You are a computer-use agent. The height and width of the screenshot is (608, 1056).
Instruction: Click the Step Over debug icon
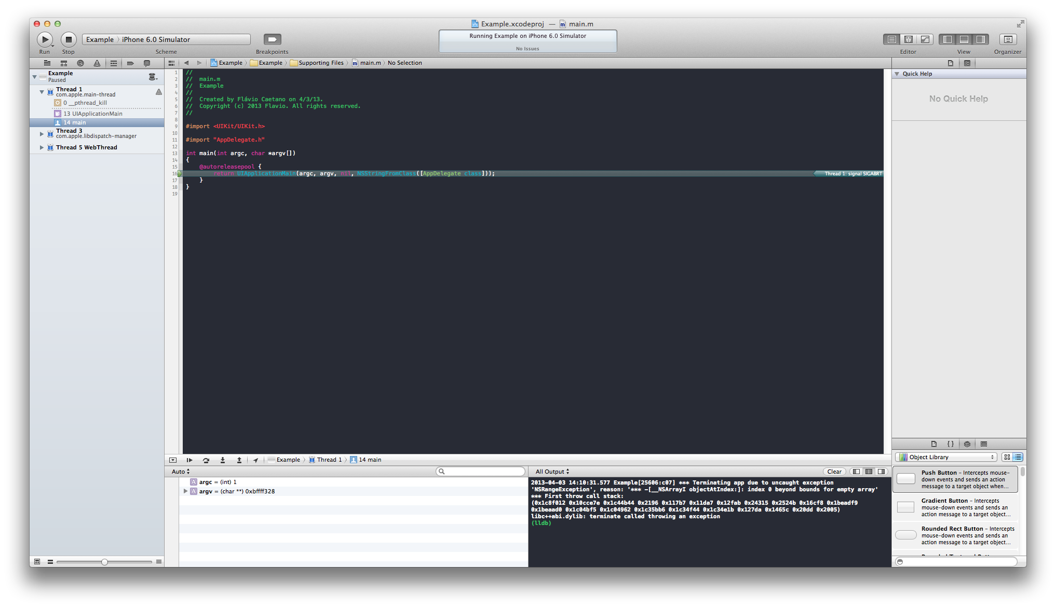point(206,460)
